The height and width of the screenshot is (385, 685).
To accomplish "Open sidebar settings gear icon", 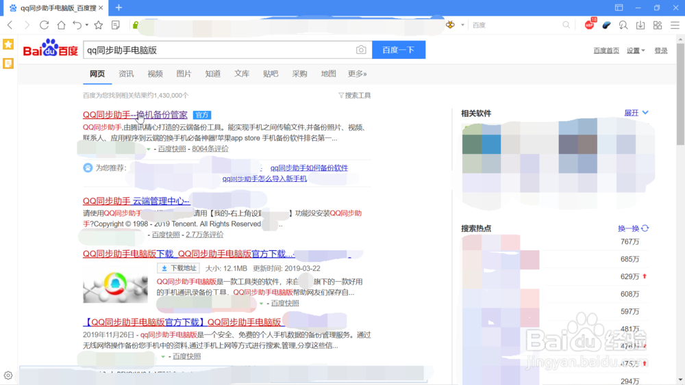I will (8, 375).
